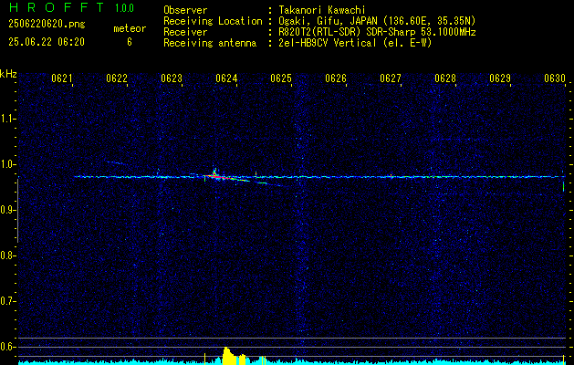Click the version number 1.0.0

(124, 7)
